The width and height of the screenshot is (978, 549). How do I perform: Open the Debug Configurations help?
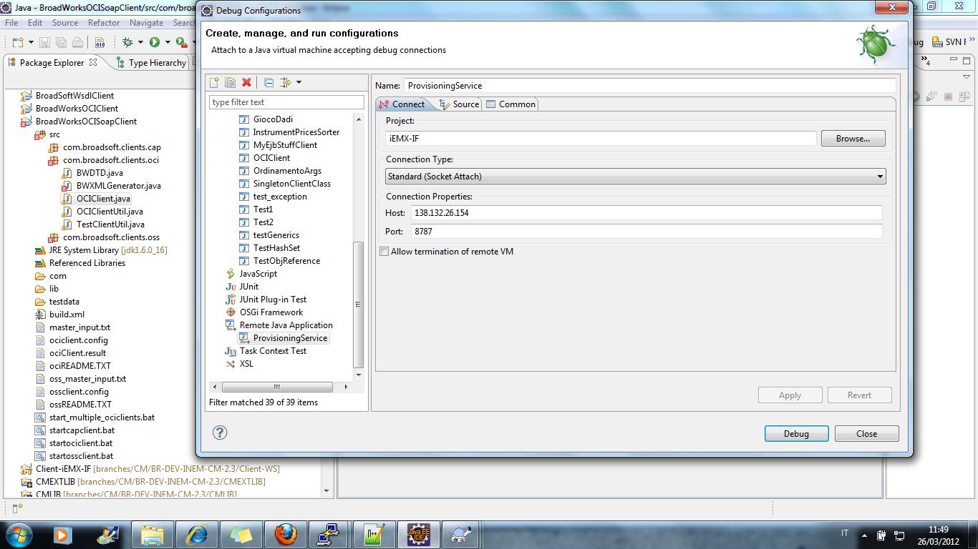tap(220, 432)
